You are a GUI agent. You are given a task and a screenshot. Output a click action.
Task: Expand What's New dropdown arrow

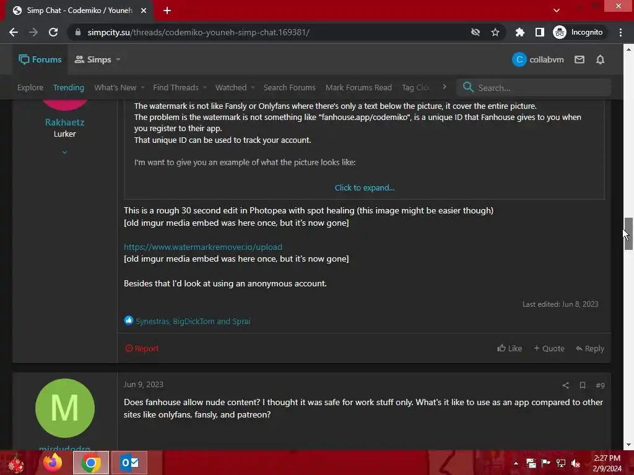tap(142, 88)
